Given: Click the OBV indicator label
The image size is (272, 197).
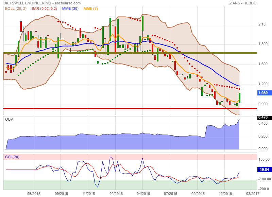Looking at the screenshot, I should [9, 119].
